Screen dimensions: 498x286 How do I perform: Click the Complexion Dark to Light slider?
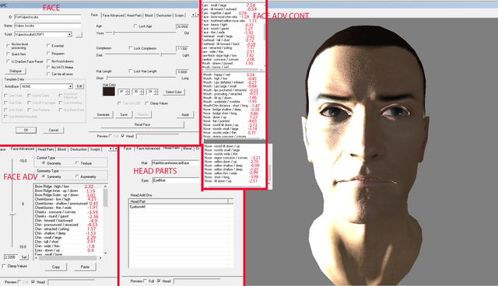(140, 54)
